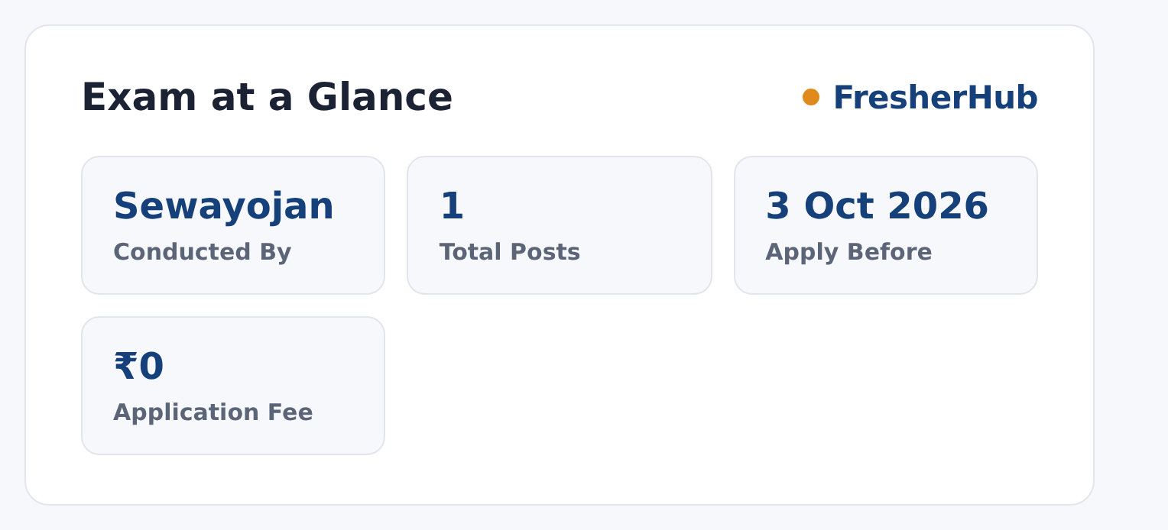This screenshot has height=530, width=1168.
Task: Click the word Fee in bottom card
Action: pos(290,412)
